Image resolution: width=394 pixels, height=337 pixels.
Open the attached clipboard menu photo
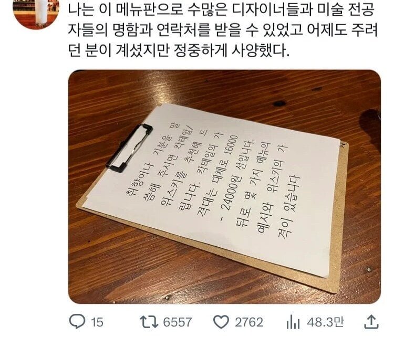[224, 187]
